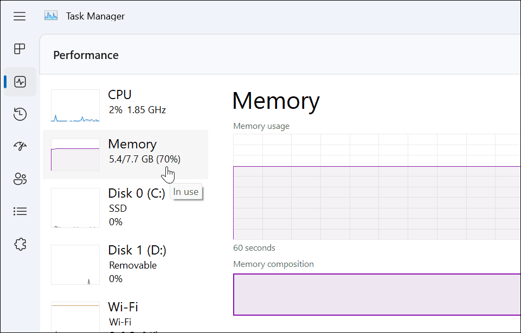Screen dimensions: 521x333
Task: Select Disk 1 (D:) entry
Action: tap(126, 265)
